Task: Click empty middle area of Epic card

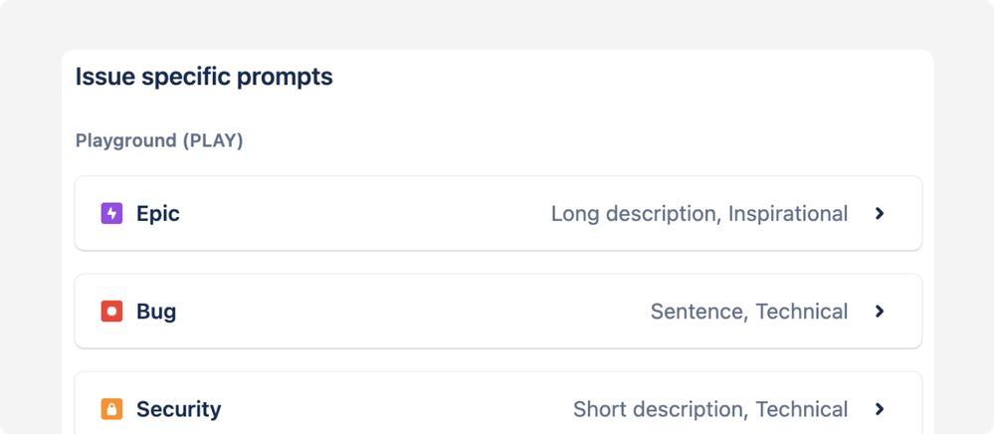Action: [358, 213]
